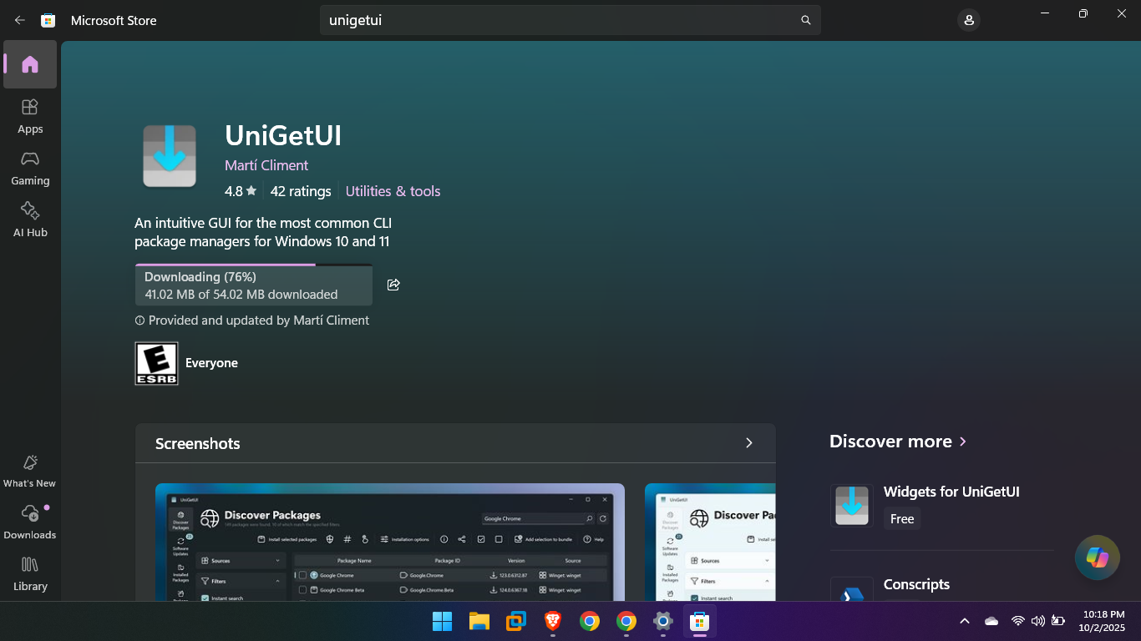1141x641 pixels.
Task: Open the Copilot floating button
Action: [x=1097, y=558]
